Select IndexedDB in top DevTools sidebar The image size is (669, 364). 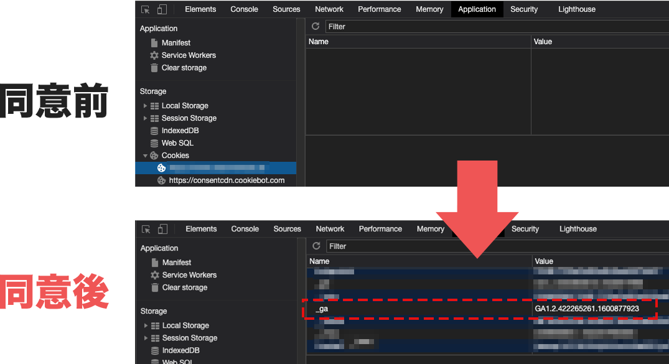[x=180, y=131]
